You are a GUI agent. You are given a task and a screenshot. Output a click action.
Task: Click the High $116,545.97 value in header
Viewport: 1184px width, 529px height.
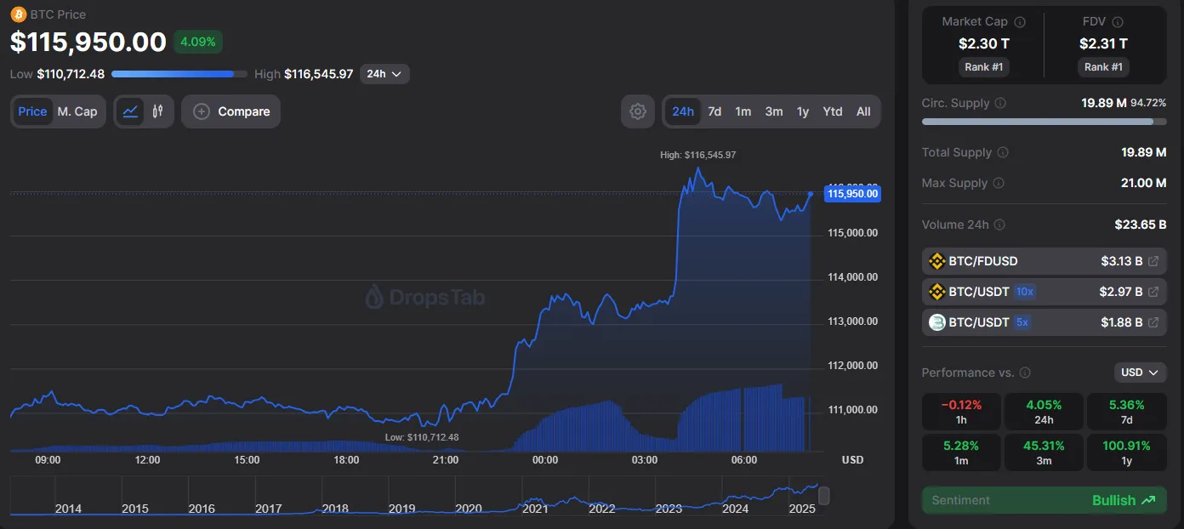tap(318, 74)
